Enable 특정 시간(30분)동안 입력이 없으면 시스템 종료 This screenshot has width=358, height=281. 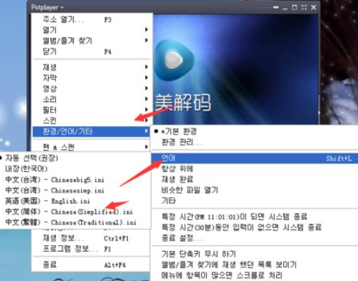coord(255,227)
